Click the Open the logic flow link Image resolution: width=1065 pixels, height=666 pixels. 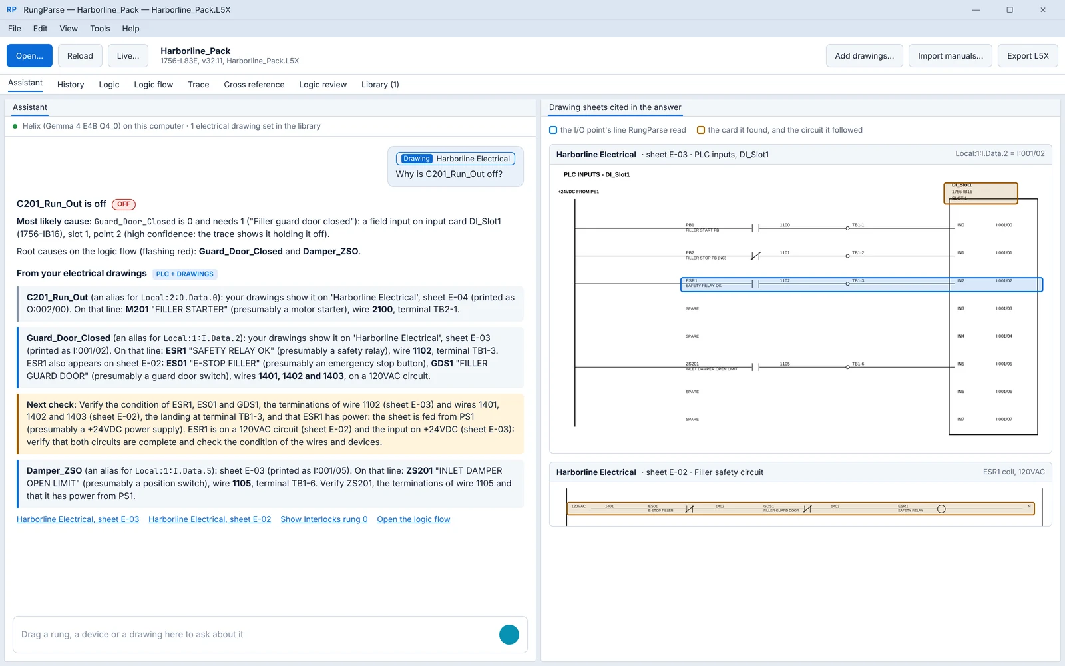click(x=413, y=519)
